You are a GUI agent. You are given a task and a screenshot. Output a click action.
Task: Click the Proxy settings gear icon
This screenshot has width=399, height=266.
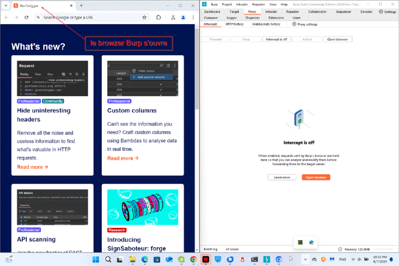coord(294,24)
